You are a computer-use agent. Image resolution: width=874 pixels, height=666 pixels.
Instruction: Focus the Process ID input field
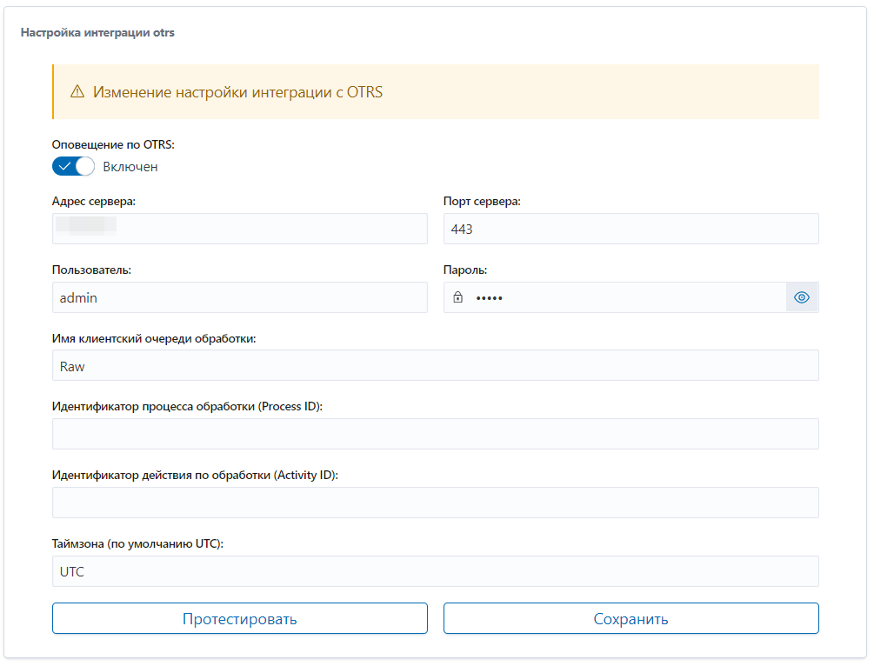click(x=436, y=434)
